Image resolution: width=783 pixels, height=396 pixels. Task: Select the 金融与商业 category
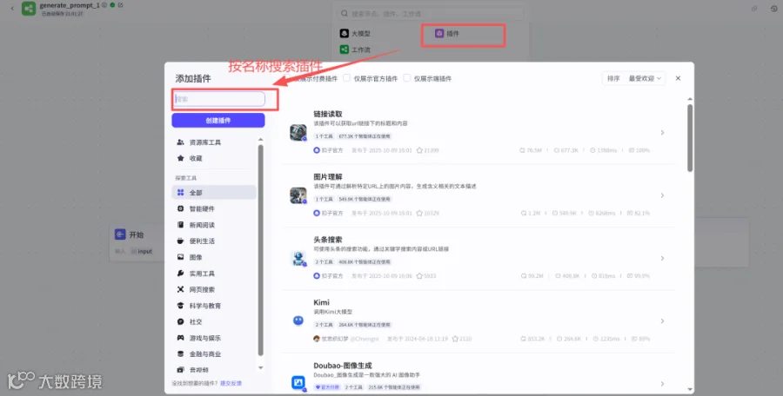pyautogui.click(x=214, y=353)
